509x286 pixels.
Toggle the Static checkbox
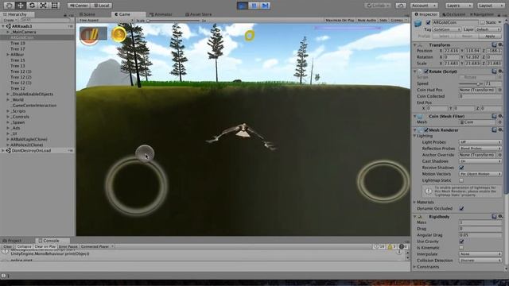pos(483,22)
